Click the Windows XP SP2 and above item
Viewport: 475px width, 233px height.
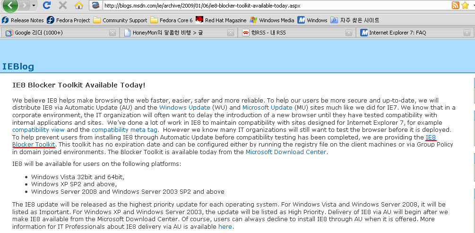tap(74, 184)
